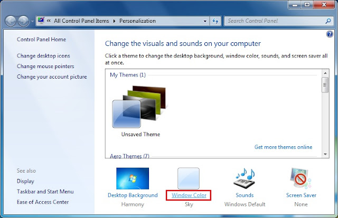Open recent pages dropdown beside Forward arrow
The width and height of the screenshot is (338, 218).
tap(32, 21)
